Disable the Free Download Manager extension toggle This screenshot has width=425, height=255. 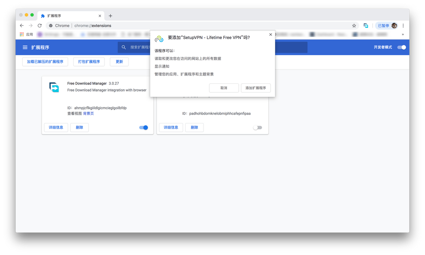(x=143, y=128)
